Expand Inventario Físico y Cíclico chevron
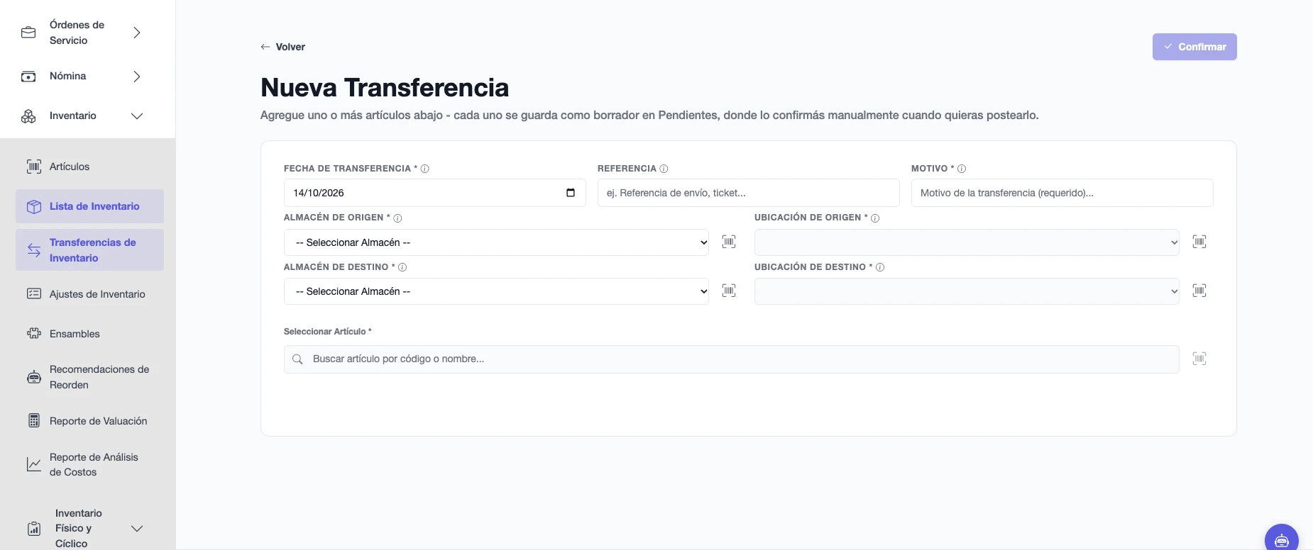Image resolution: width=1313 pixels, height=550 pixels. tap(137, 529)
